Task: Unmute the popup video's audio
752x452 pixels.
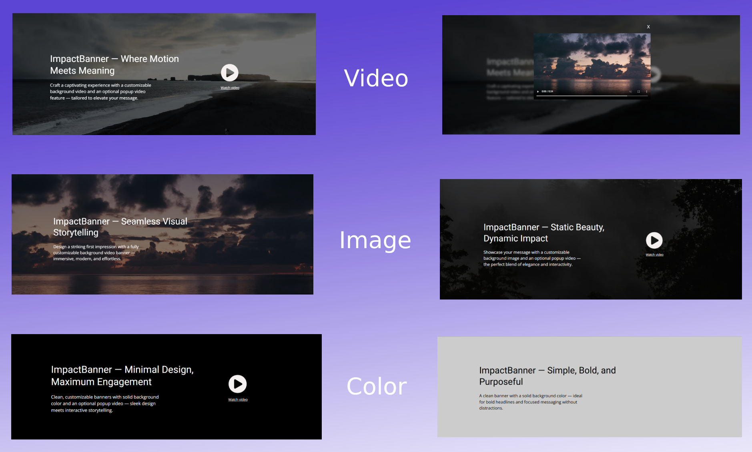Action: pos(630,92)
